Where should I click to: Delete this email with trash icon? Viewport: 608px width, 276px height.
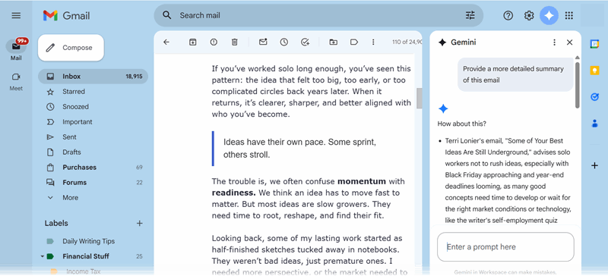[235, 42]
